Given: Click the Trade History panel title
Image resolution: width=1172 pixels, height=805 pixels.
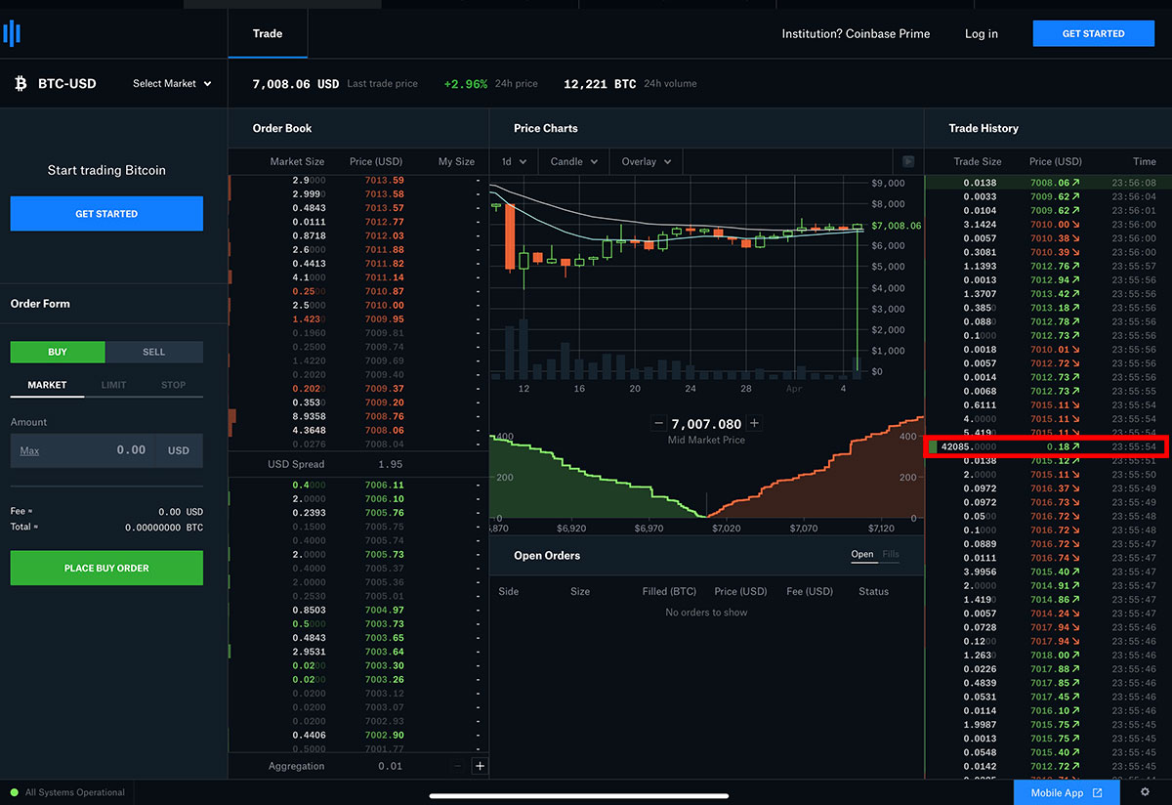Looking at the screenshot, I should coord(984,128).
